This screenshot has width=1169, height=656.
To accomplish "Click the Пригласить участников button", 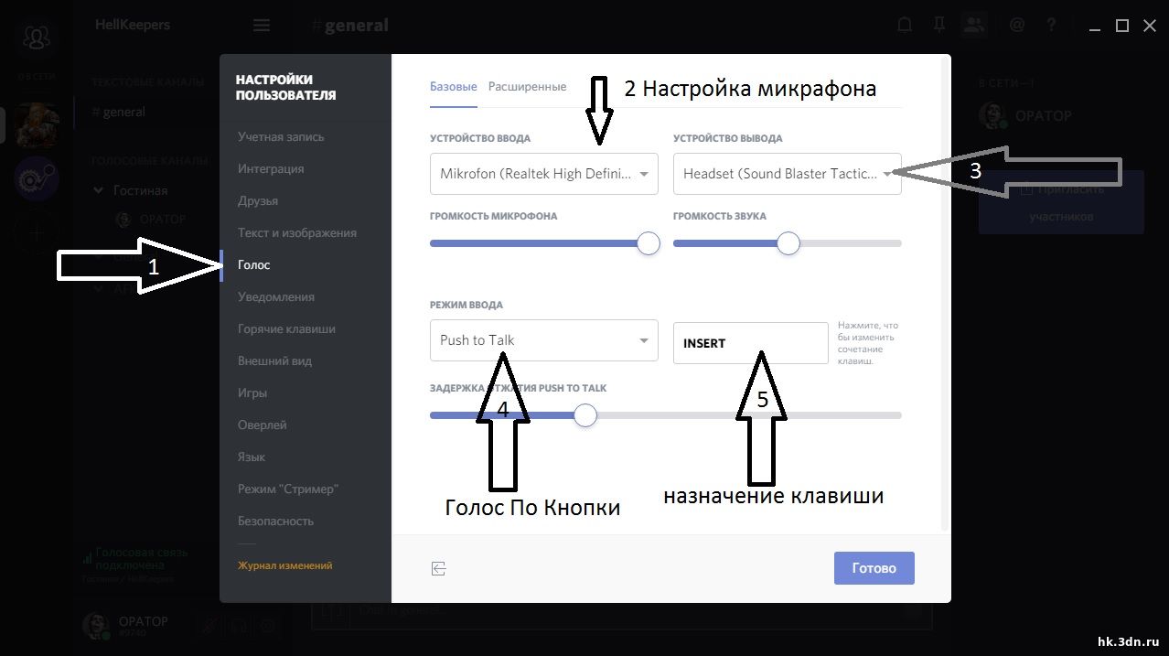I will point(1061,203).
